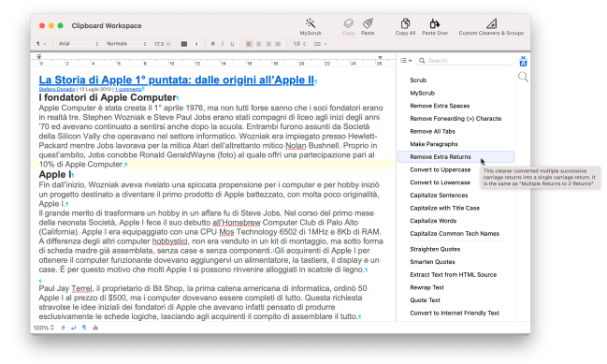Toggle underline formatting
Screen dimensions: 607x364
[x=232, y=44]
